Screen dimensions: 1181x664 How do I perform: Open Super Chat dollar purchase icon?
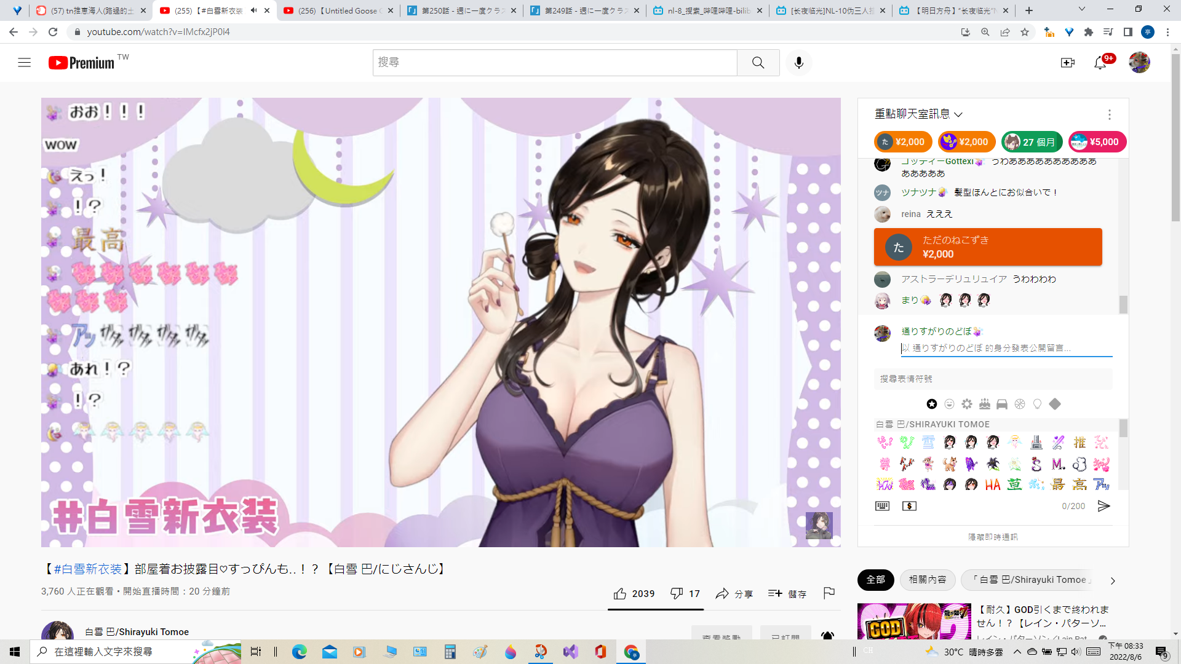[x=909, y=506]
